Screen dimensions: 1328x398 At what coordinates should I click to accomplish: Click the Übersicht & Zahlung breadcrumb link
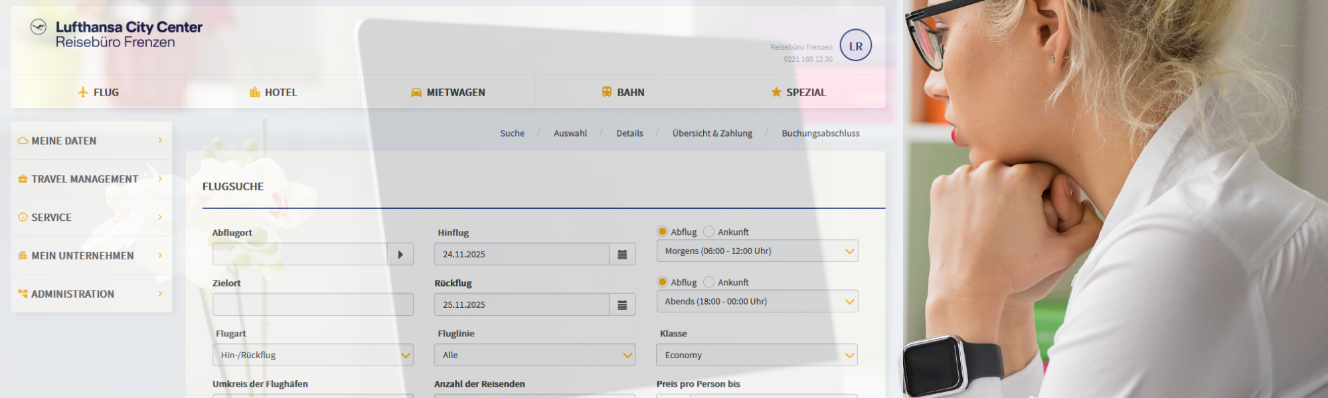click(712, 133)
